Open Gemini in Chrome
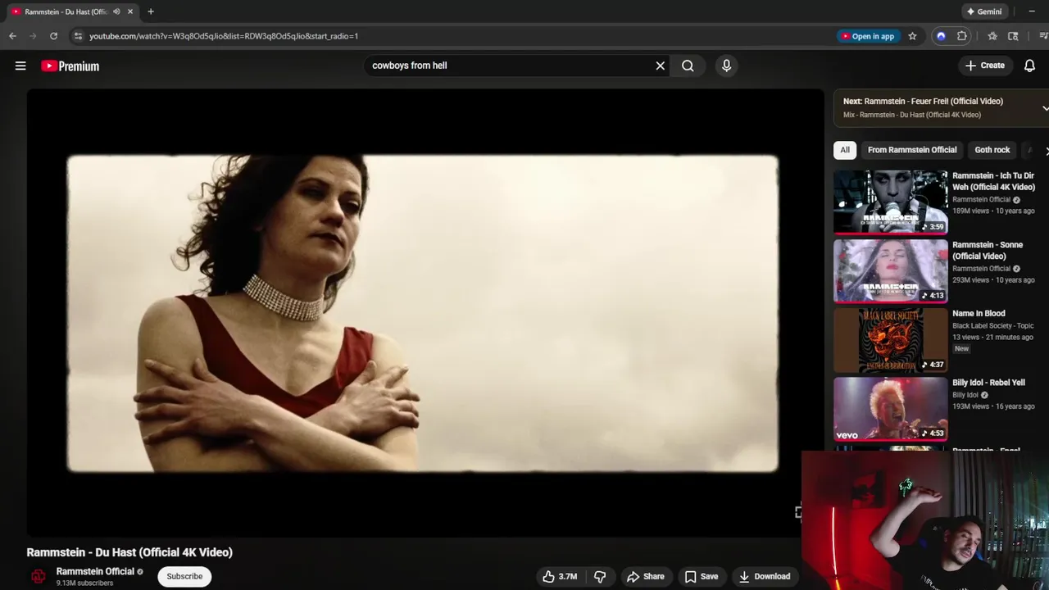 tap(984, 11)
